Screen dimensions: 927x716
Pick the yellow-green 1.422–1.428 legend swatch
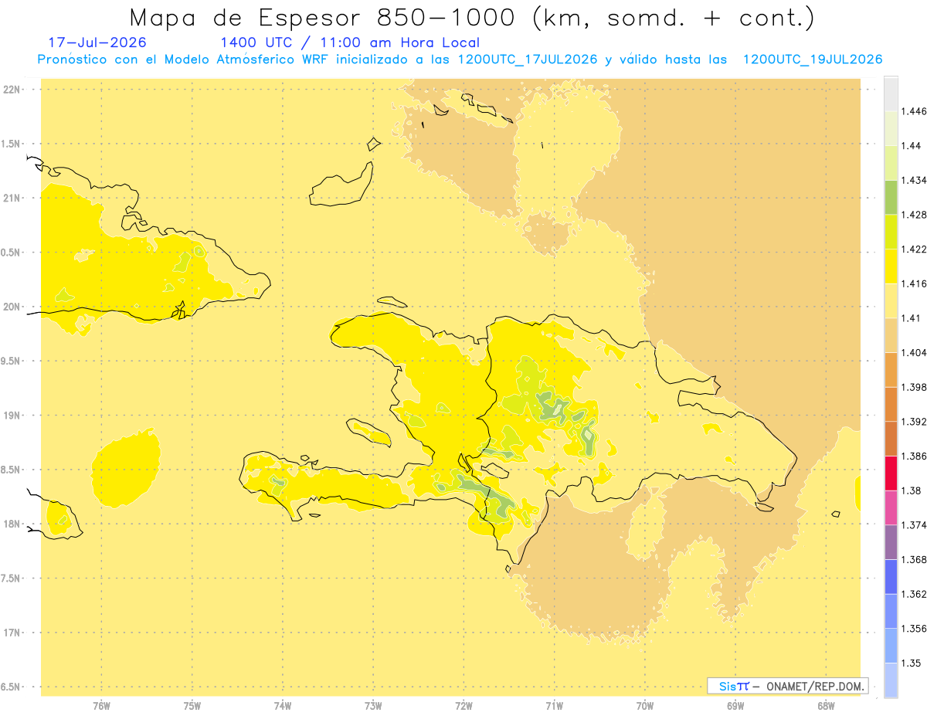(891, 232)
